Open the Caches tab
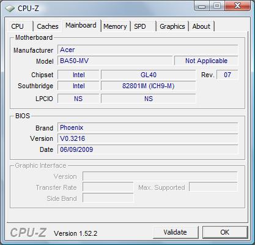This screenshot has height=245, width=255. [48, 26]
